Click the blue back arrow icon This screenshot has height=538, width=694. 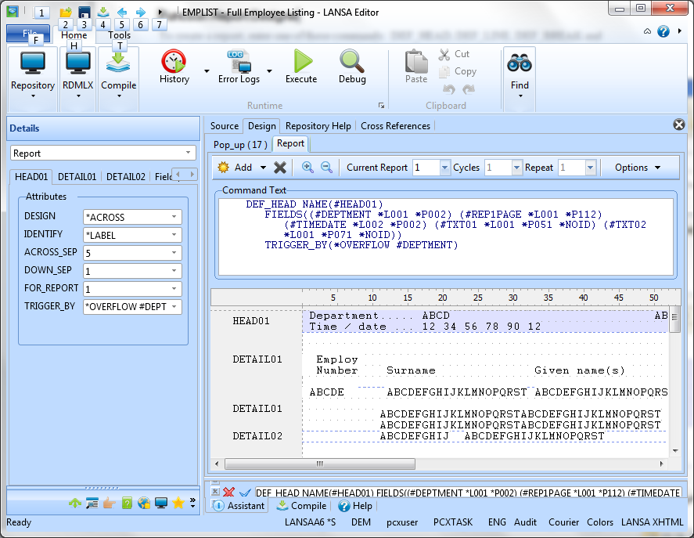point(122,12)
